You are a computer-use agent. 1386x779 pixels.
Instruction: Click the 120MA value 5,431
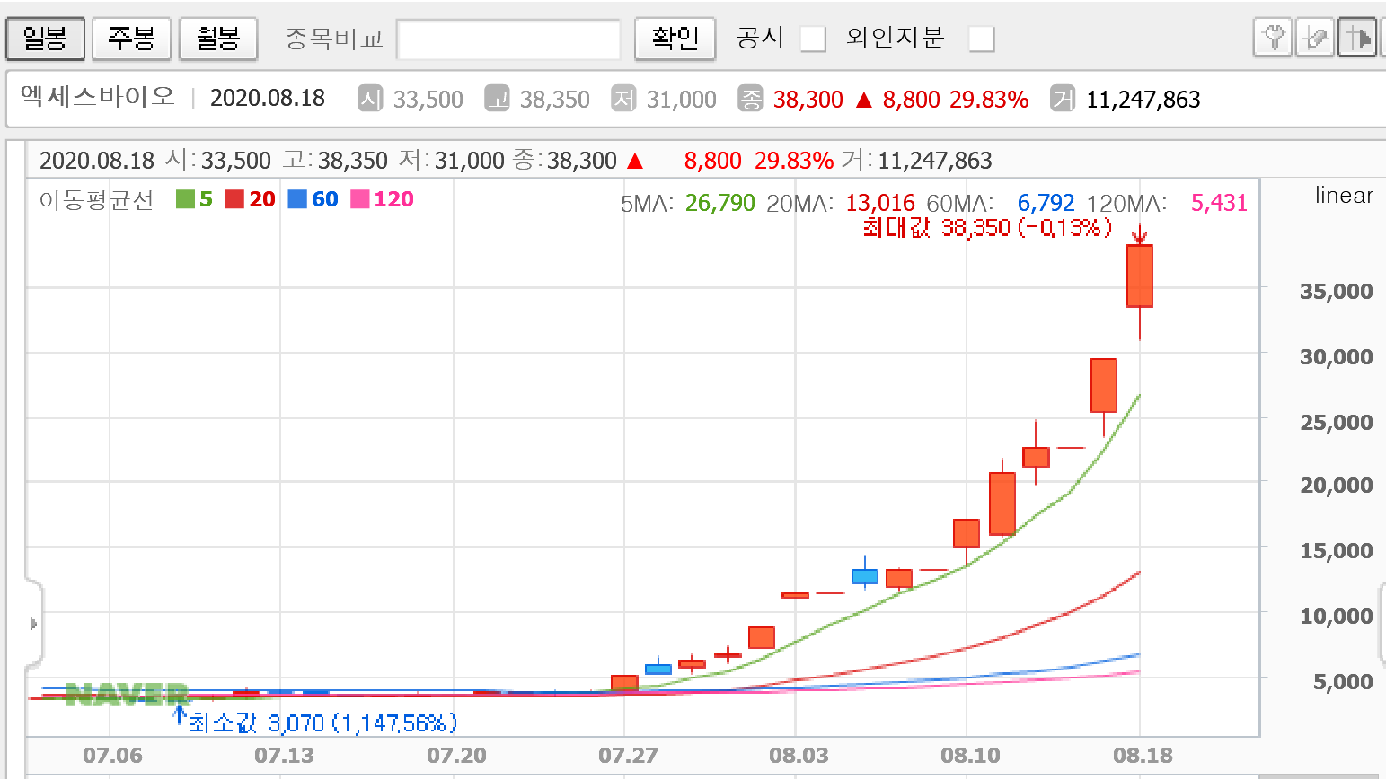1219,204
